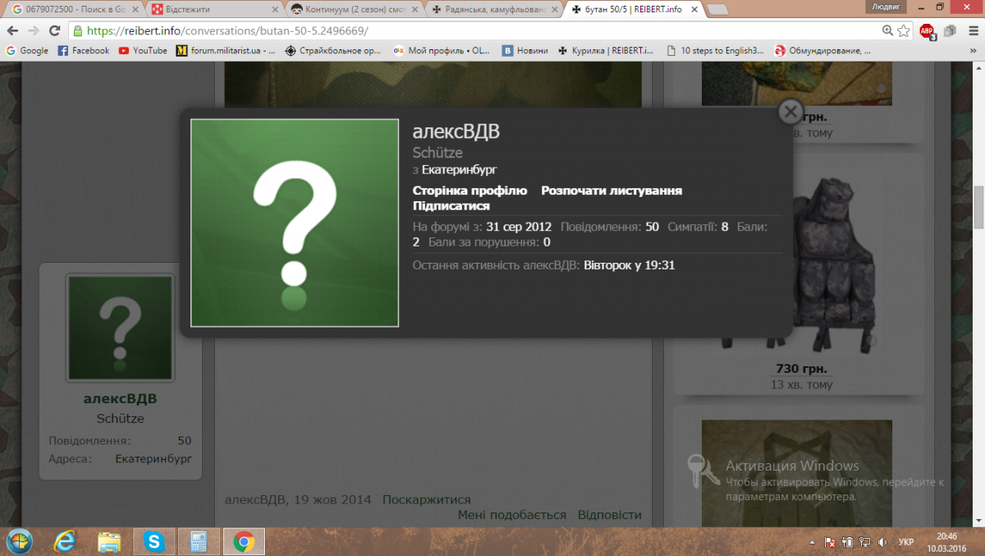This screenshot has width=985, height=556.
Task: Go forward in browser history
Action: click(x=34, y=30)
